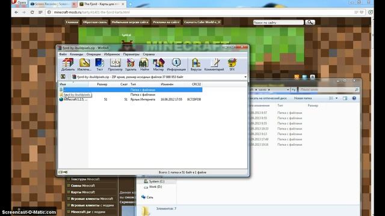Open the Файл menu in WinRAR
This screenshot has width=385, height=216.
coord(63,54)
